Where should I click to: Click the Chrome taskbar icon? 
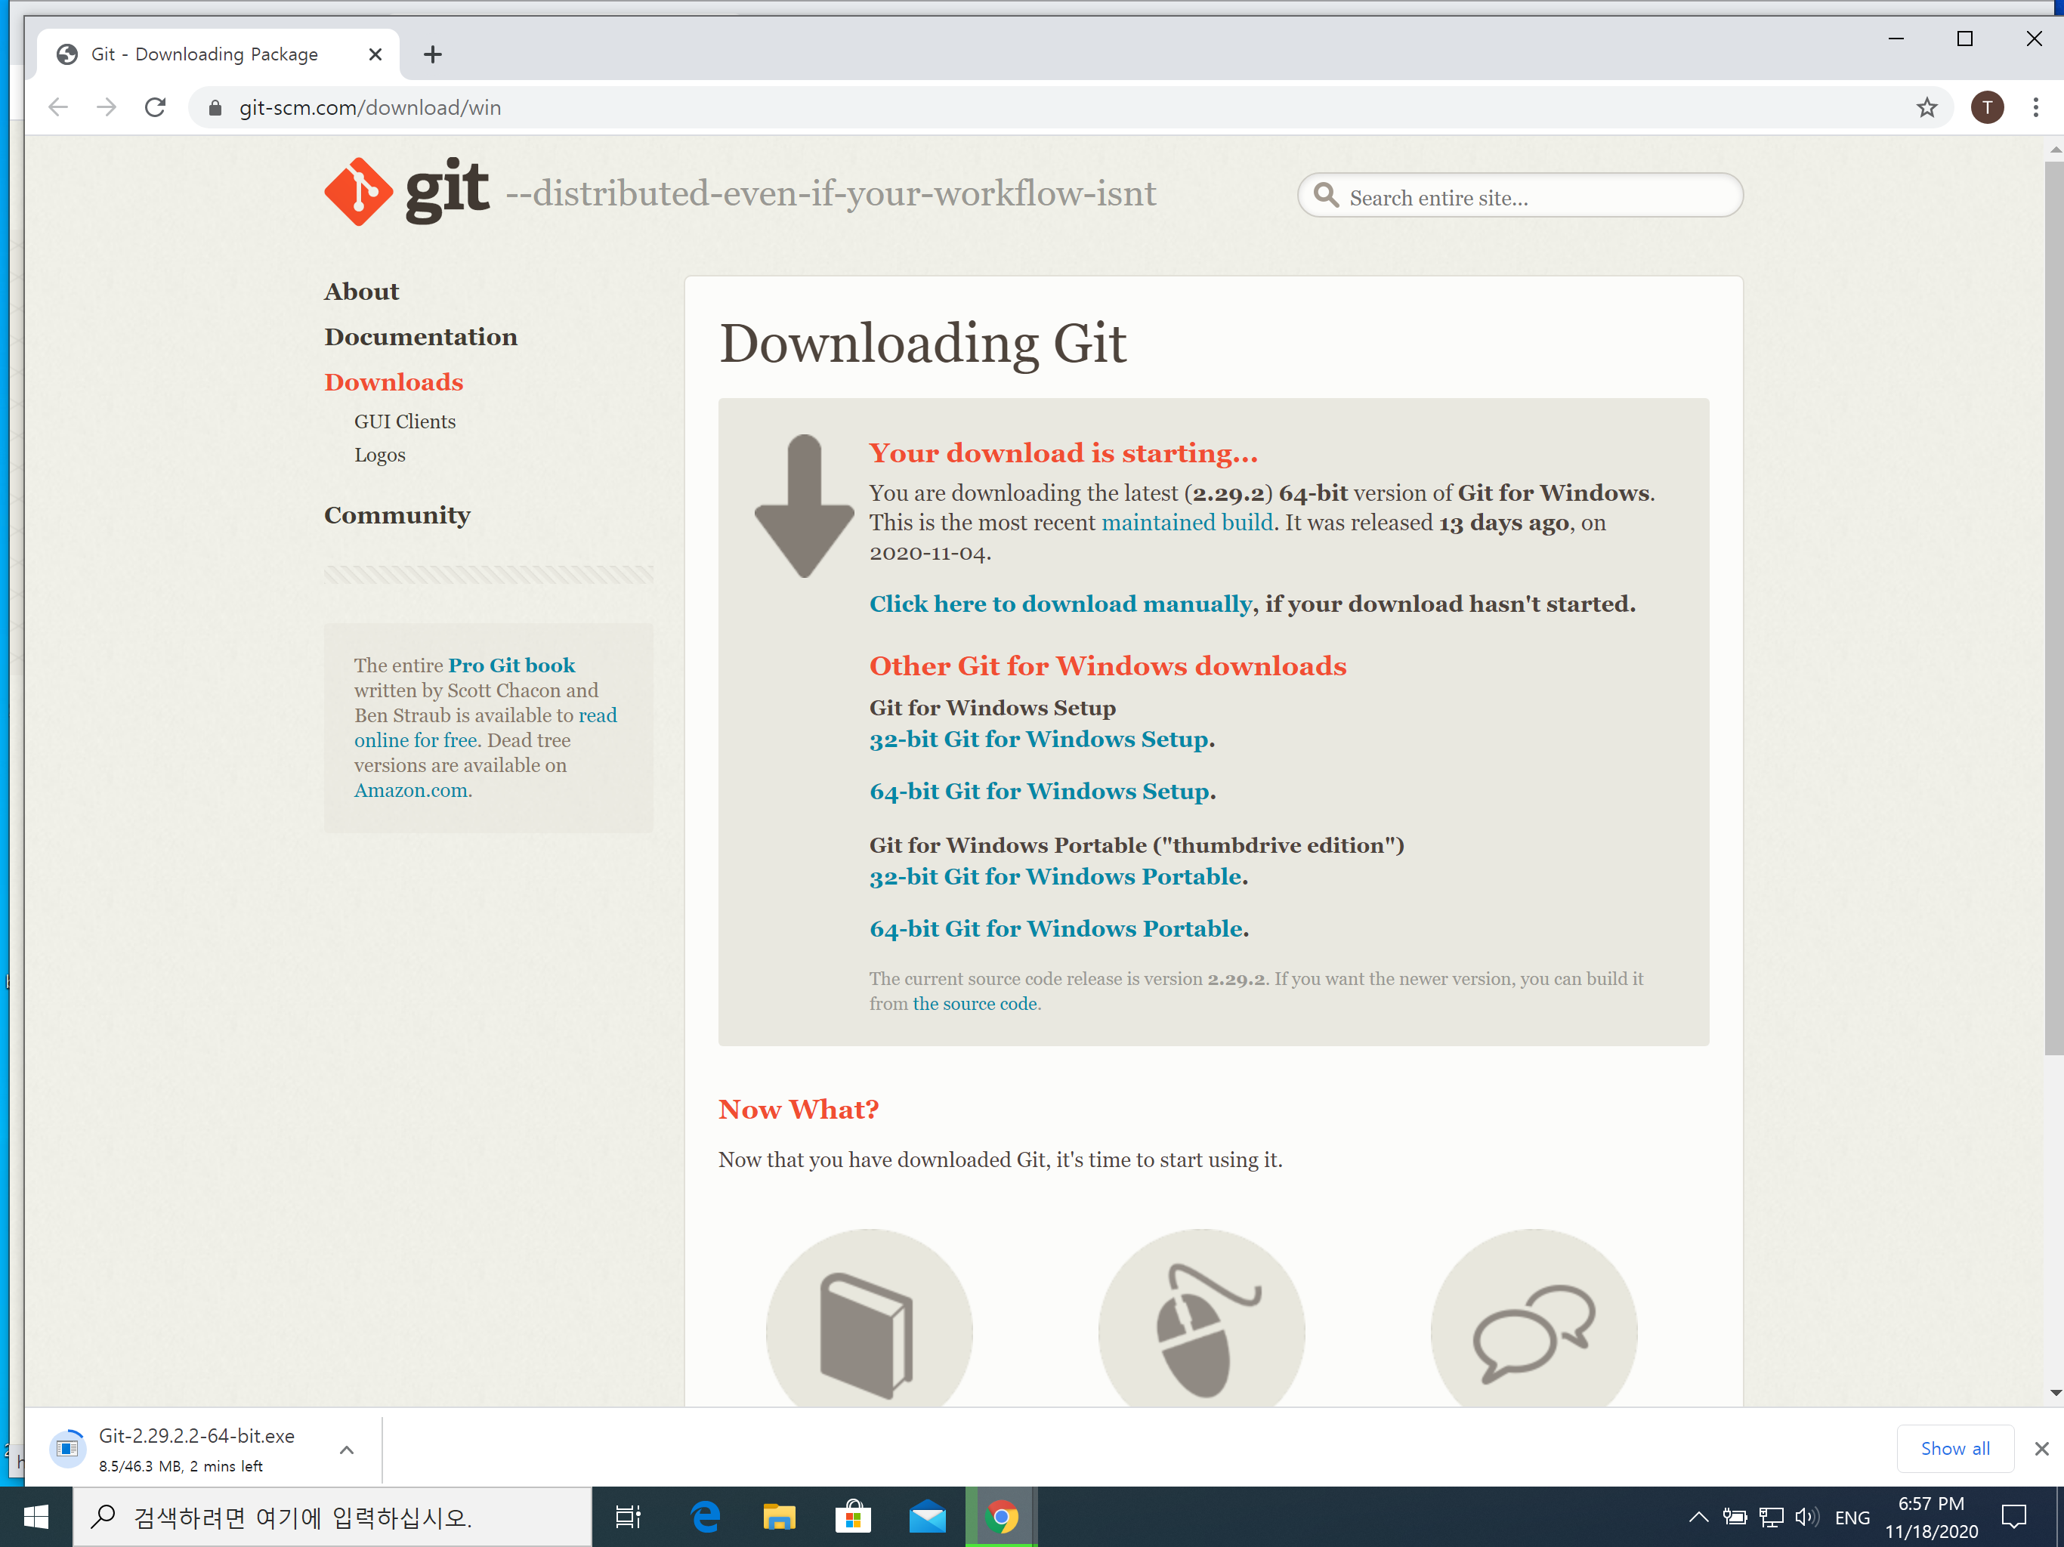point(1001,1517)
